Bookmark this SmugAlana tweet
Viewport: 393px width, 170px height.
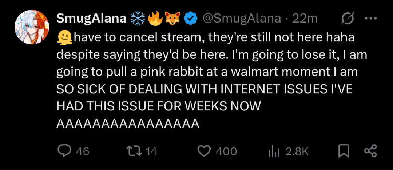coord(343,151)
